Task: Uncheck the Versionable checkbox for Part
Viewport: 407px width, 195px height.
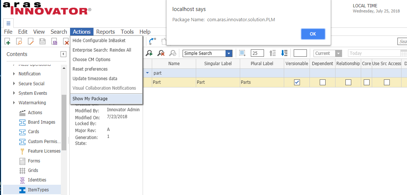Action: (x=297, y=82)
